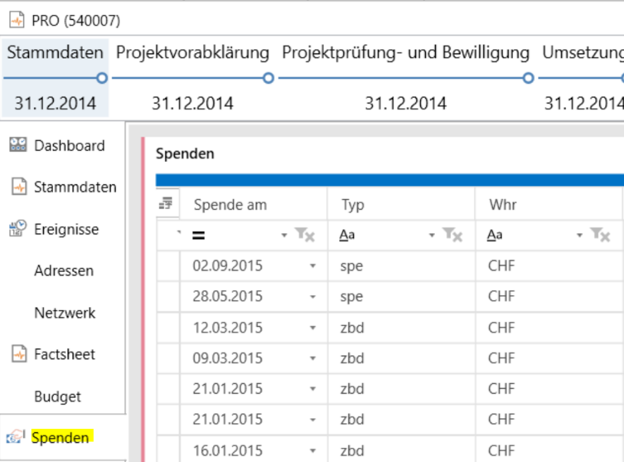Select the Projektprüfung- und Bewilligung phase
This screenshot has width=624, height=462.
(405, 53)
